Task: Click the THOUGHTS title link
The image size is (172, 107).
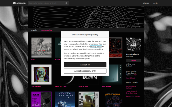Action: (36, 86)
